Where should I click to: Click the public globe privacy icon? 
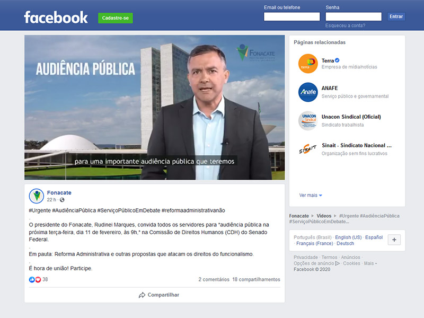(x=62, y=200)
